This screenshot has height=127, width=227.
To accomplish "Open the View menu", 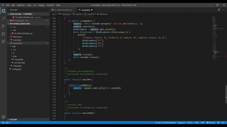I will tap(29, 5).
